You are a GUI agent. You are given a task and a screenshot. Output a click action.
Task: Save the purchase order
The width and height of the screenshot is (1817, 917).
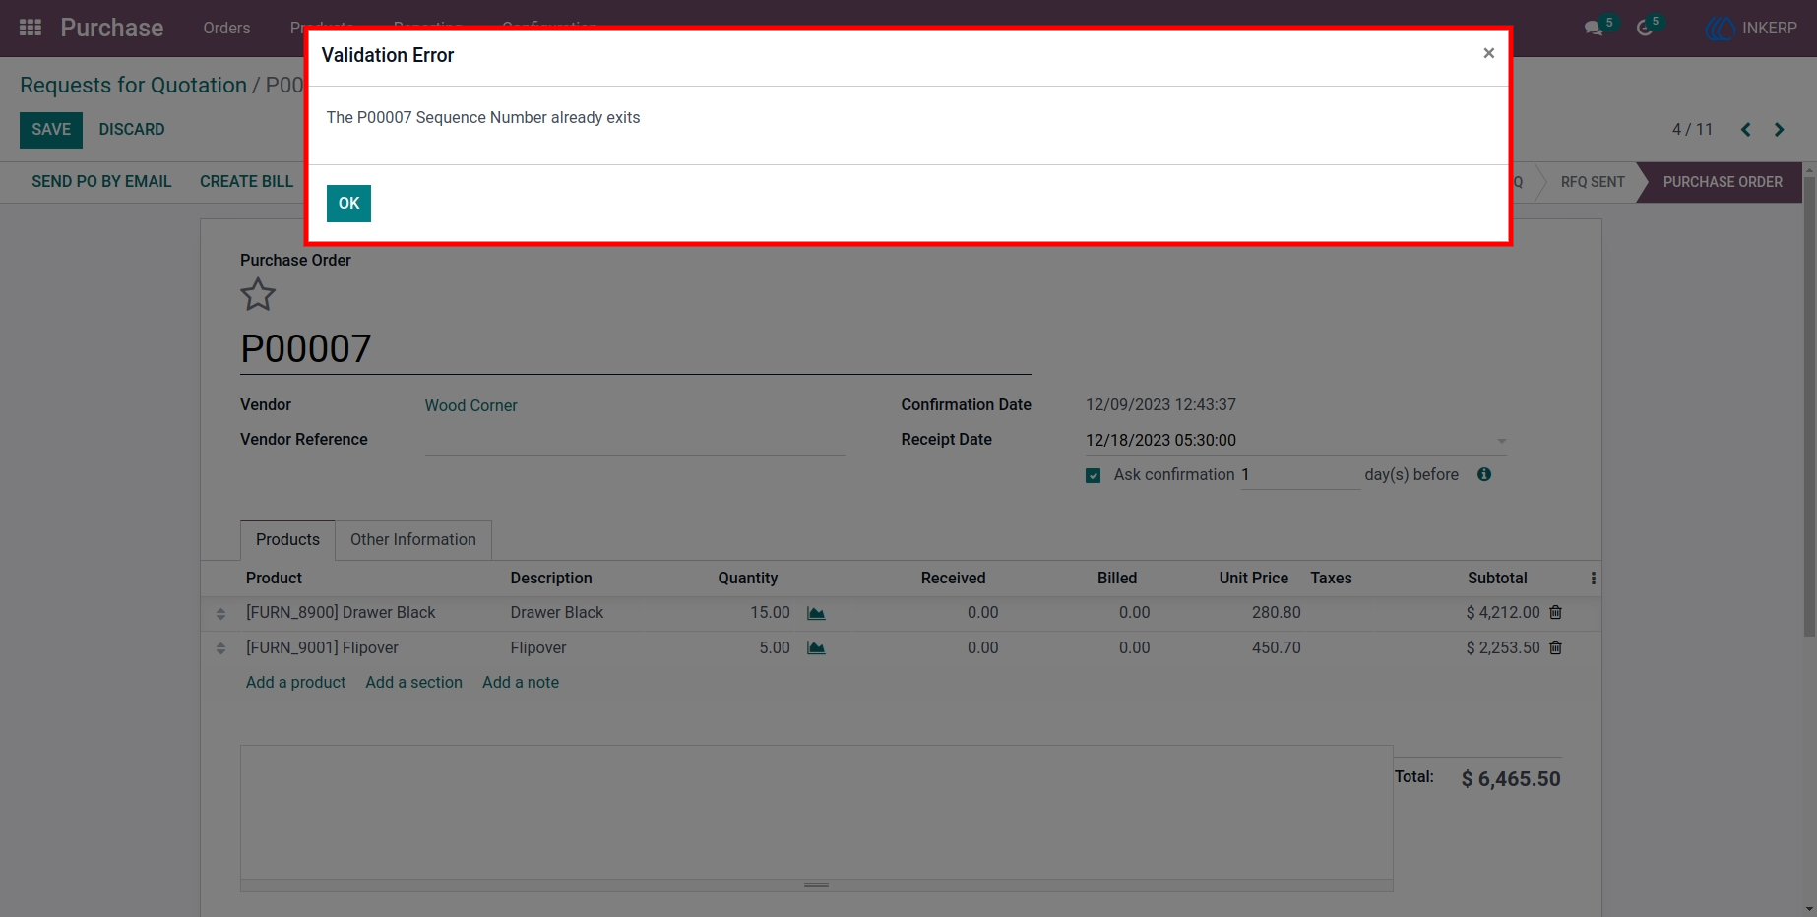click(51, 130)
